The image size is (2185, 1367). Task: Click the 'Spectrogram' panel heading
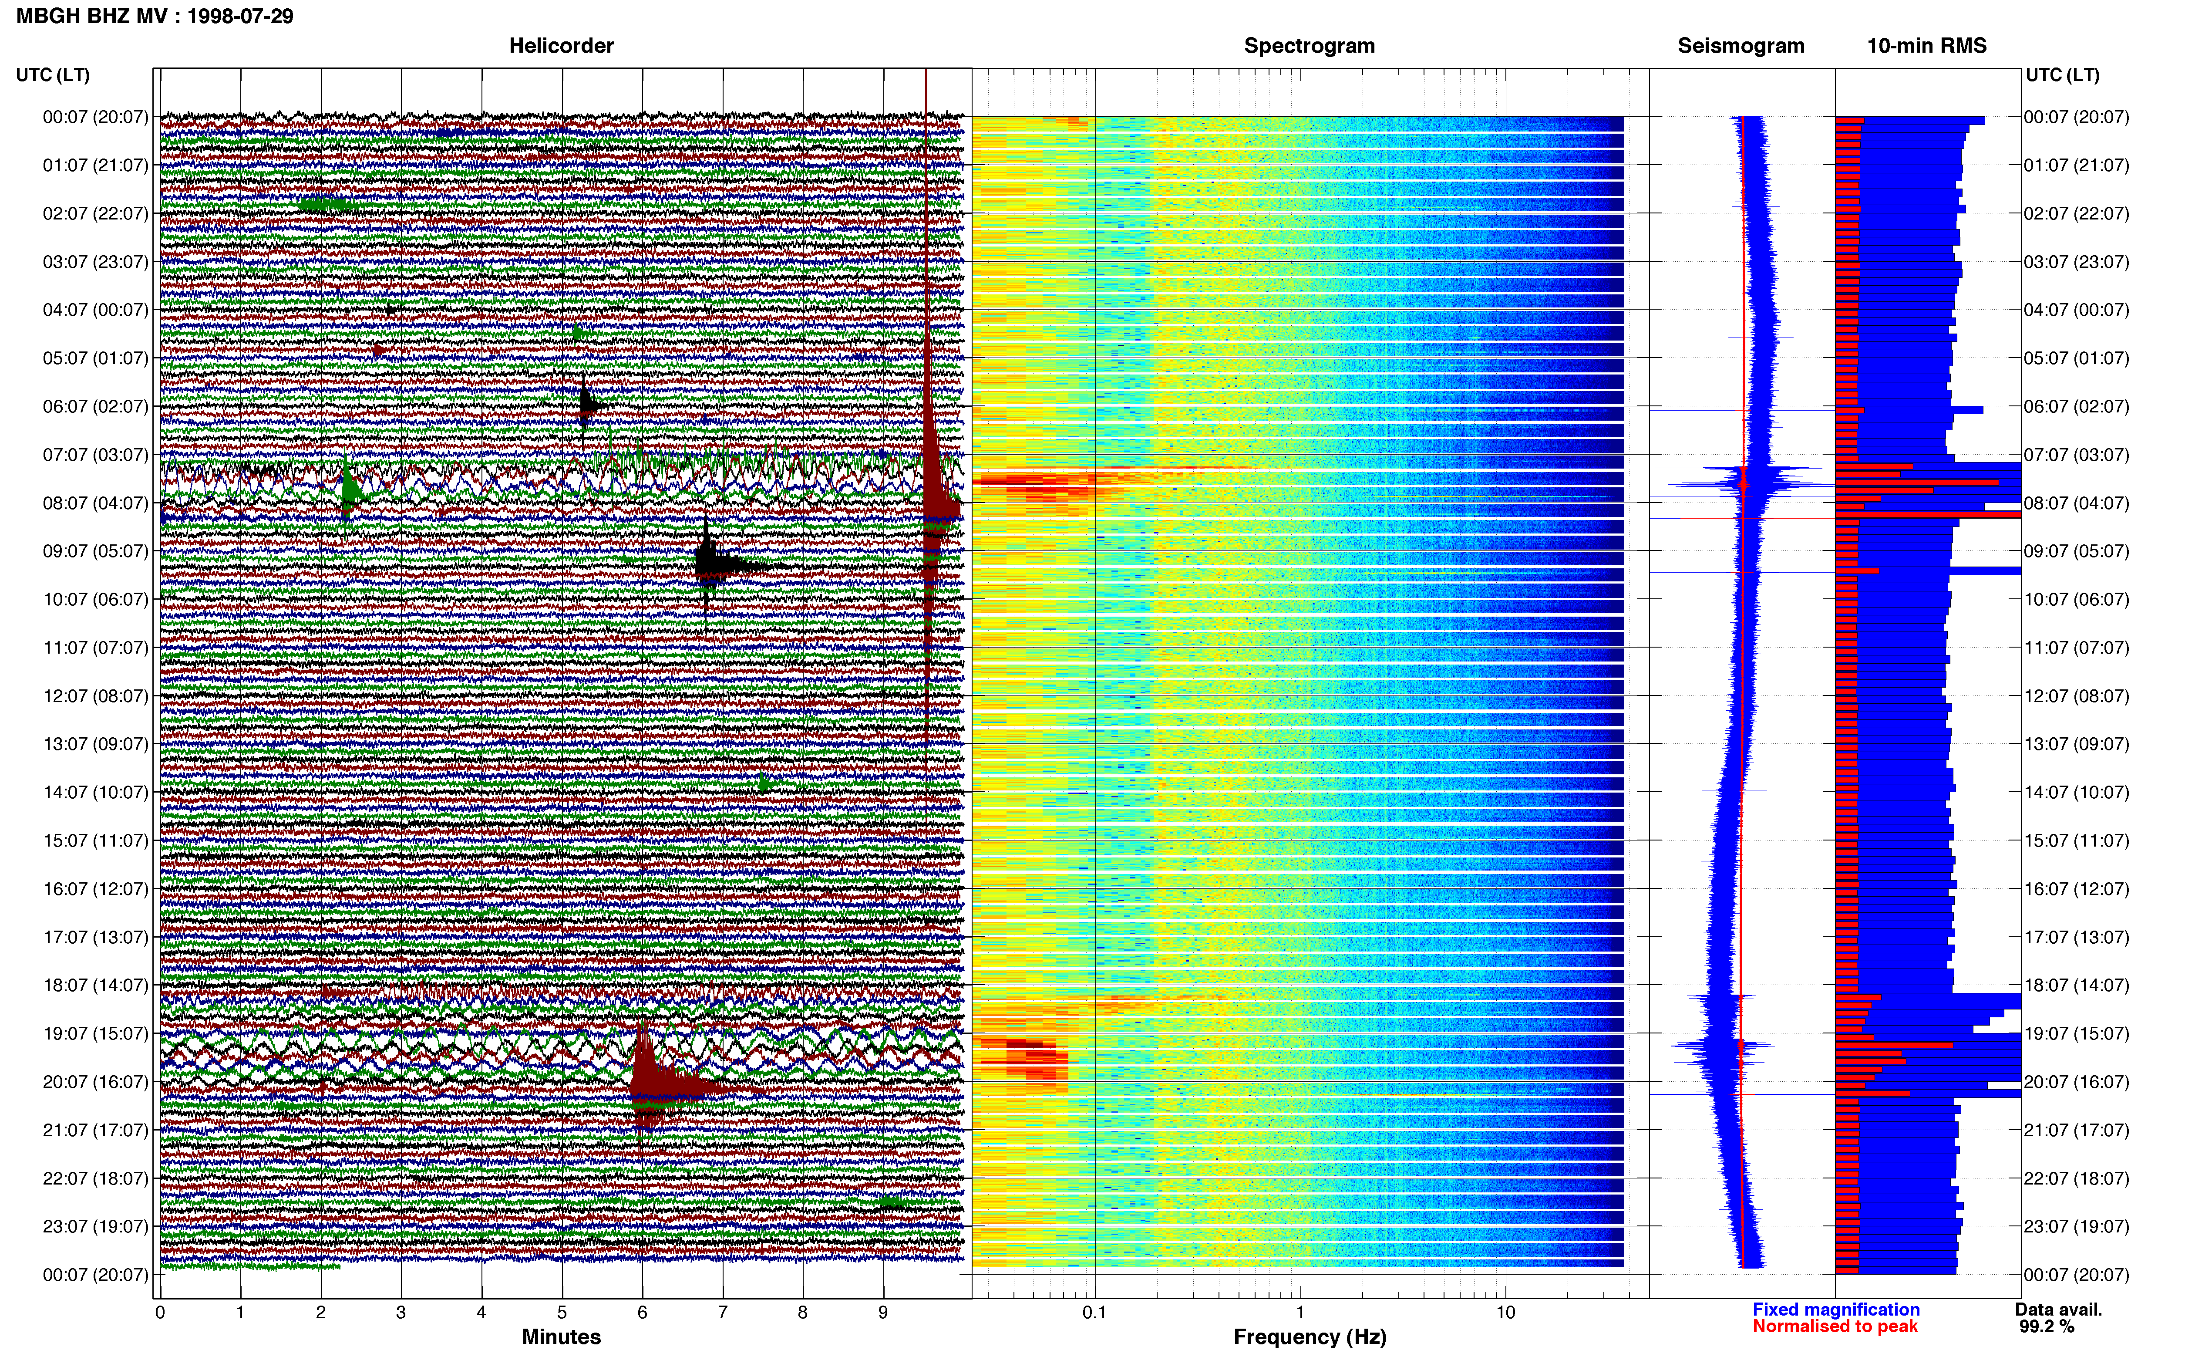point(1310,46)
